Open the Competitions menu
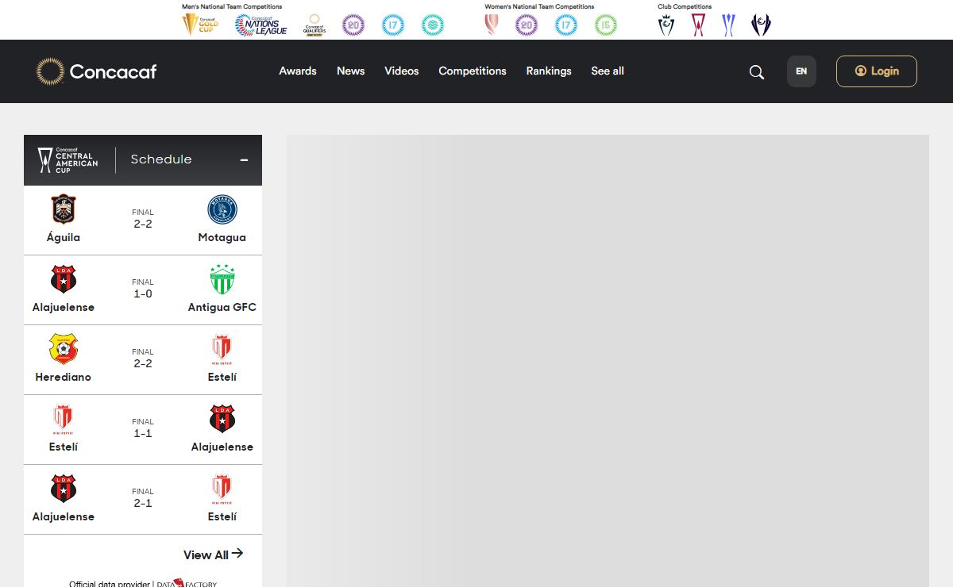This screenshot has width=953, height=587. (x=472, y=71)
